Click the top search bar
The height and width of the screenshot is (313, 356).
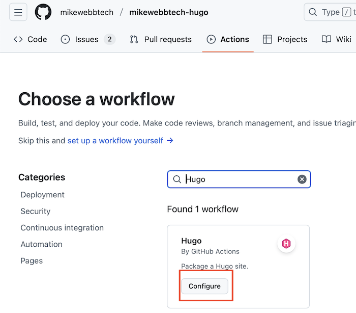[330, 12]
